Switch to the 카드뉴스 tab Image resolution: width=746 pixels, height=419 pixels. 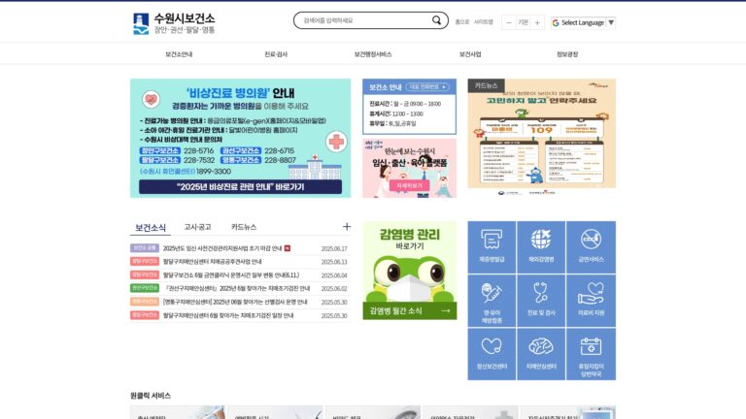(x=244, y=227)
